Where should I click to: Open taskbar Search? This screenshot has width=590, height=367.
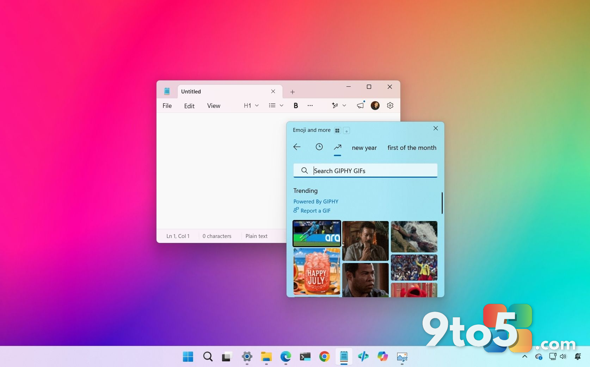(x=208, y=357)
